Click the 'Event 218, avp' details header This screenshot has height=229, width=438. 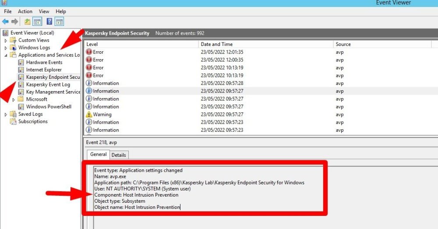(x=102, y=142)
